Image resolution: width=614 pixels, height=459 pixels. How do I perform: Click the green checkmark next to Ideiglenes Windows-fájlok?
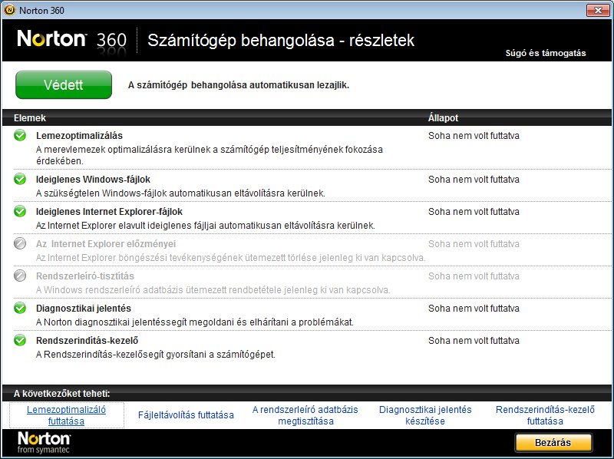click(x=20, y=179)
